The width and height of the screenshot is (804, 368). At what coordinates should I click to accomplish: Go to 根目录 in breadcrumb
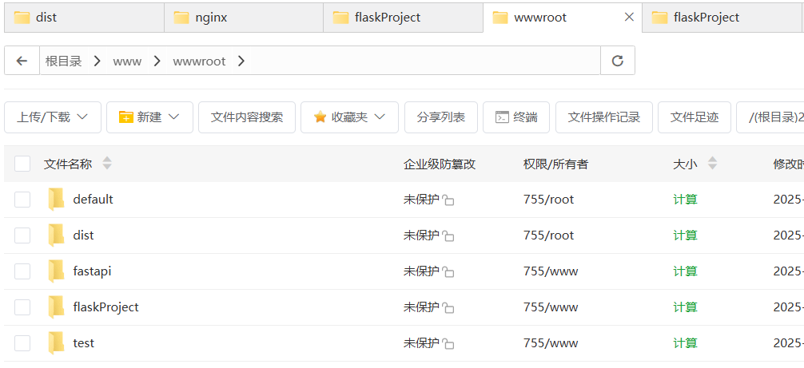click(x=64, y=61)
